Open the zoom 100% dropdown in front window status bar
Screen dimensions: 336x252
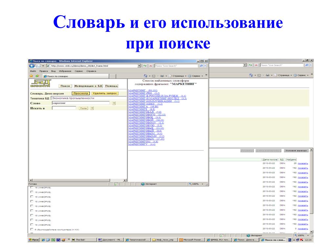(202, 184)
